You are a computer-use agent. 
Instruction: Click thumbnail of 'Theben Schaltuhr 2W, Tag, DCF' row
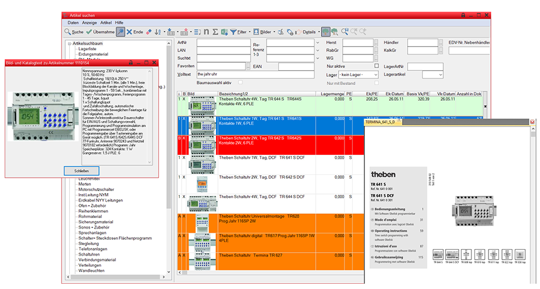(x=202, y=184)
